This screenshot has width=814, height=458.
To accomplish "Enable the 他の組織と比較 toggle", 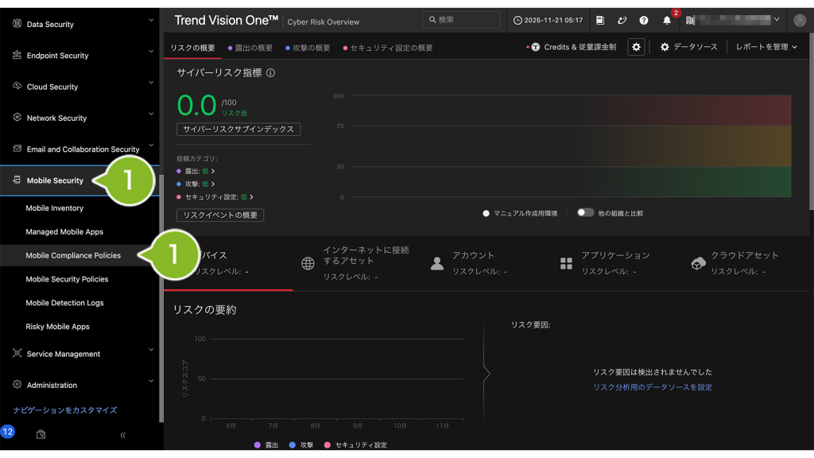I will [x=587, y=212].
